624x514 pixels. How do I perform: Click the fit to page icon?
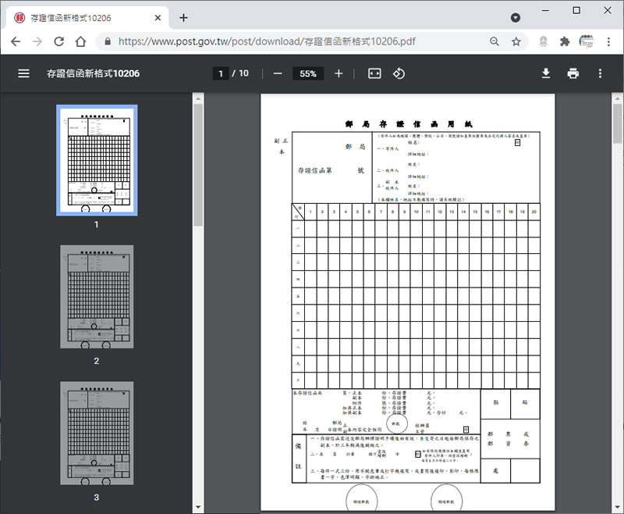374,73
